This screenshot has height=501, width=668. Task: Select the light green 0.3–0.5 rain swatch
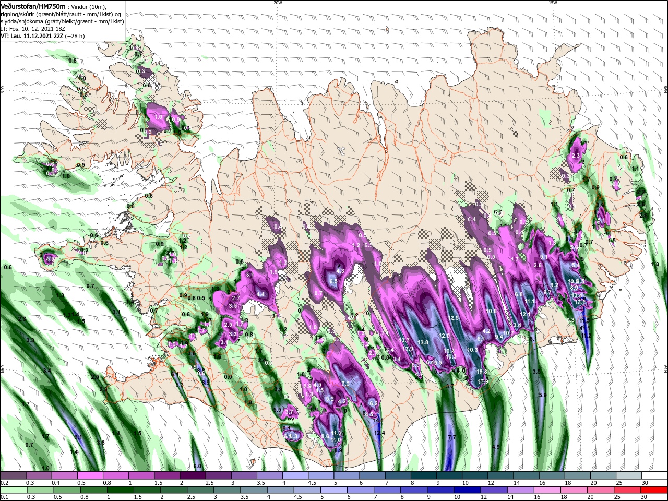pos(39,490)
